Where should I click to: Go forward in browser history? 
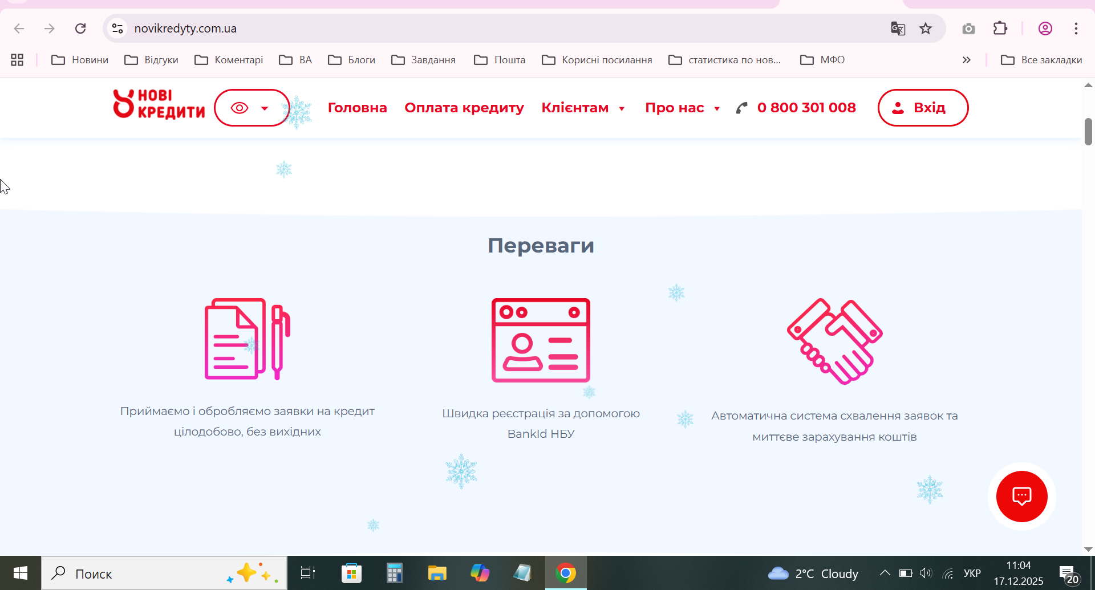[50, 29]
